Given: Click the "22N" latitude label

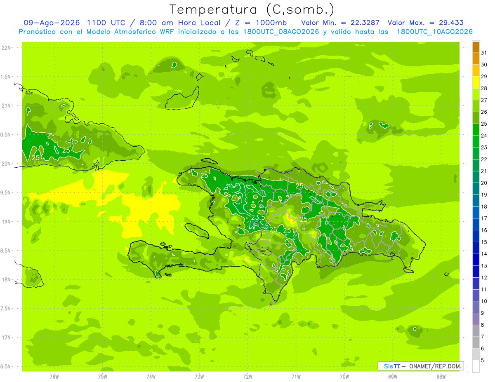Looking at the screenshot, I should point(6,47).
